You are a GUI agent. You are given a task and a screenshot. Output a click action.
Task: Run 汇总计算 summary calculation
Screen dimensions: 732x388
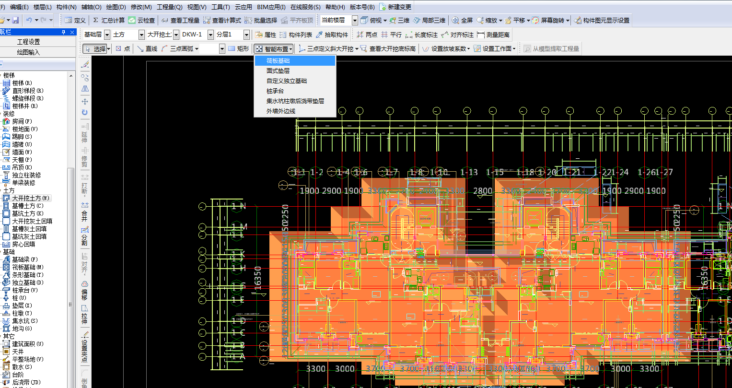[x=108, y=20]
